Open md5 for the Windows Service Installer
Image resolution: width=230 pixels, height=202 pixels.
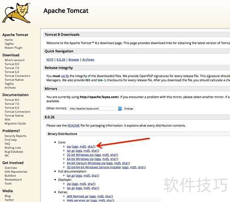(x=133, y=167)
